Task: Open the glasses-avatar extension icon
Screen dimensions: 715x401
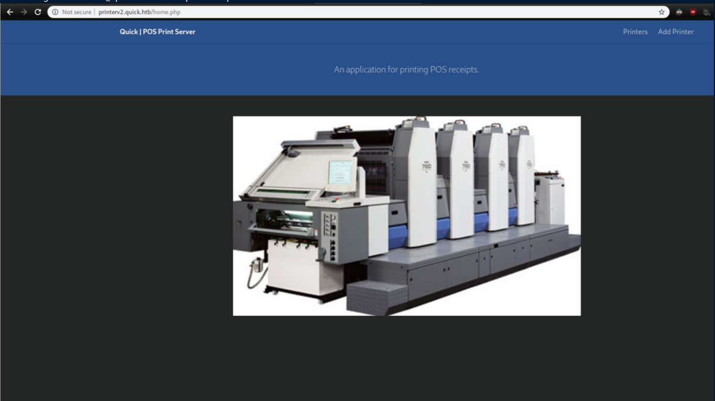Action: point(679,12)
